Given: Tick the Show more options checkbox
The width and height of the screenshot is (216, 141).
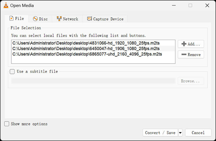Looking at the screenshot, I should tap(7, 124).
